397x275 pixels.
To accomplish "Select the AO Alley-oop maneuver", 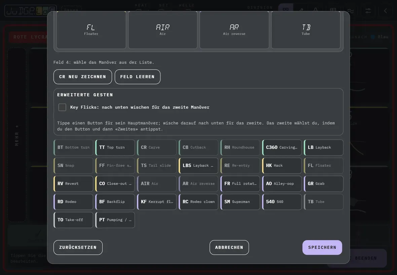I will (x=282, y=184).
